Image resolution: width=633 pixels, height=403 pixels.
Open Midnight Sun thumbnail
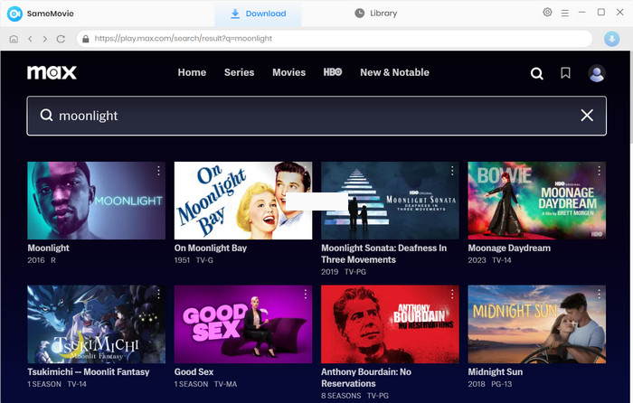tap(537, 324)
